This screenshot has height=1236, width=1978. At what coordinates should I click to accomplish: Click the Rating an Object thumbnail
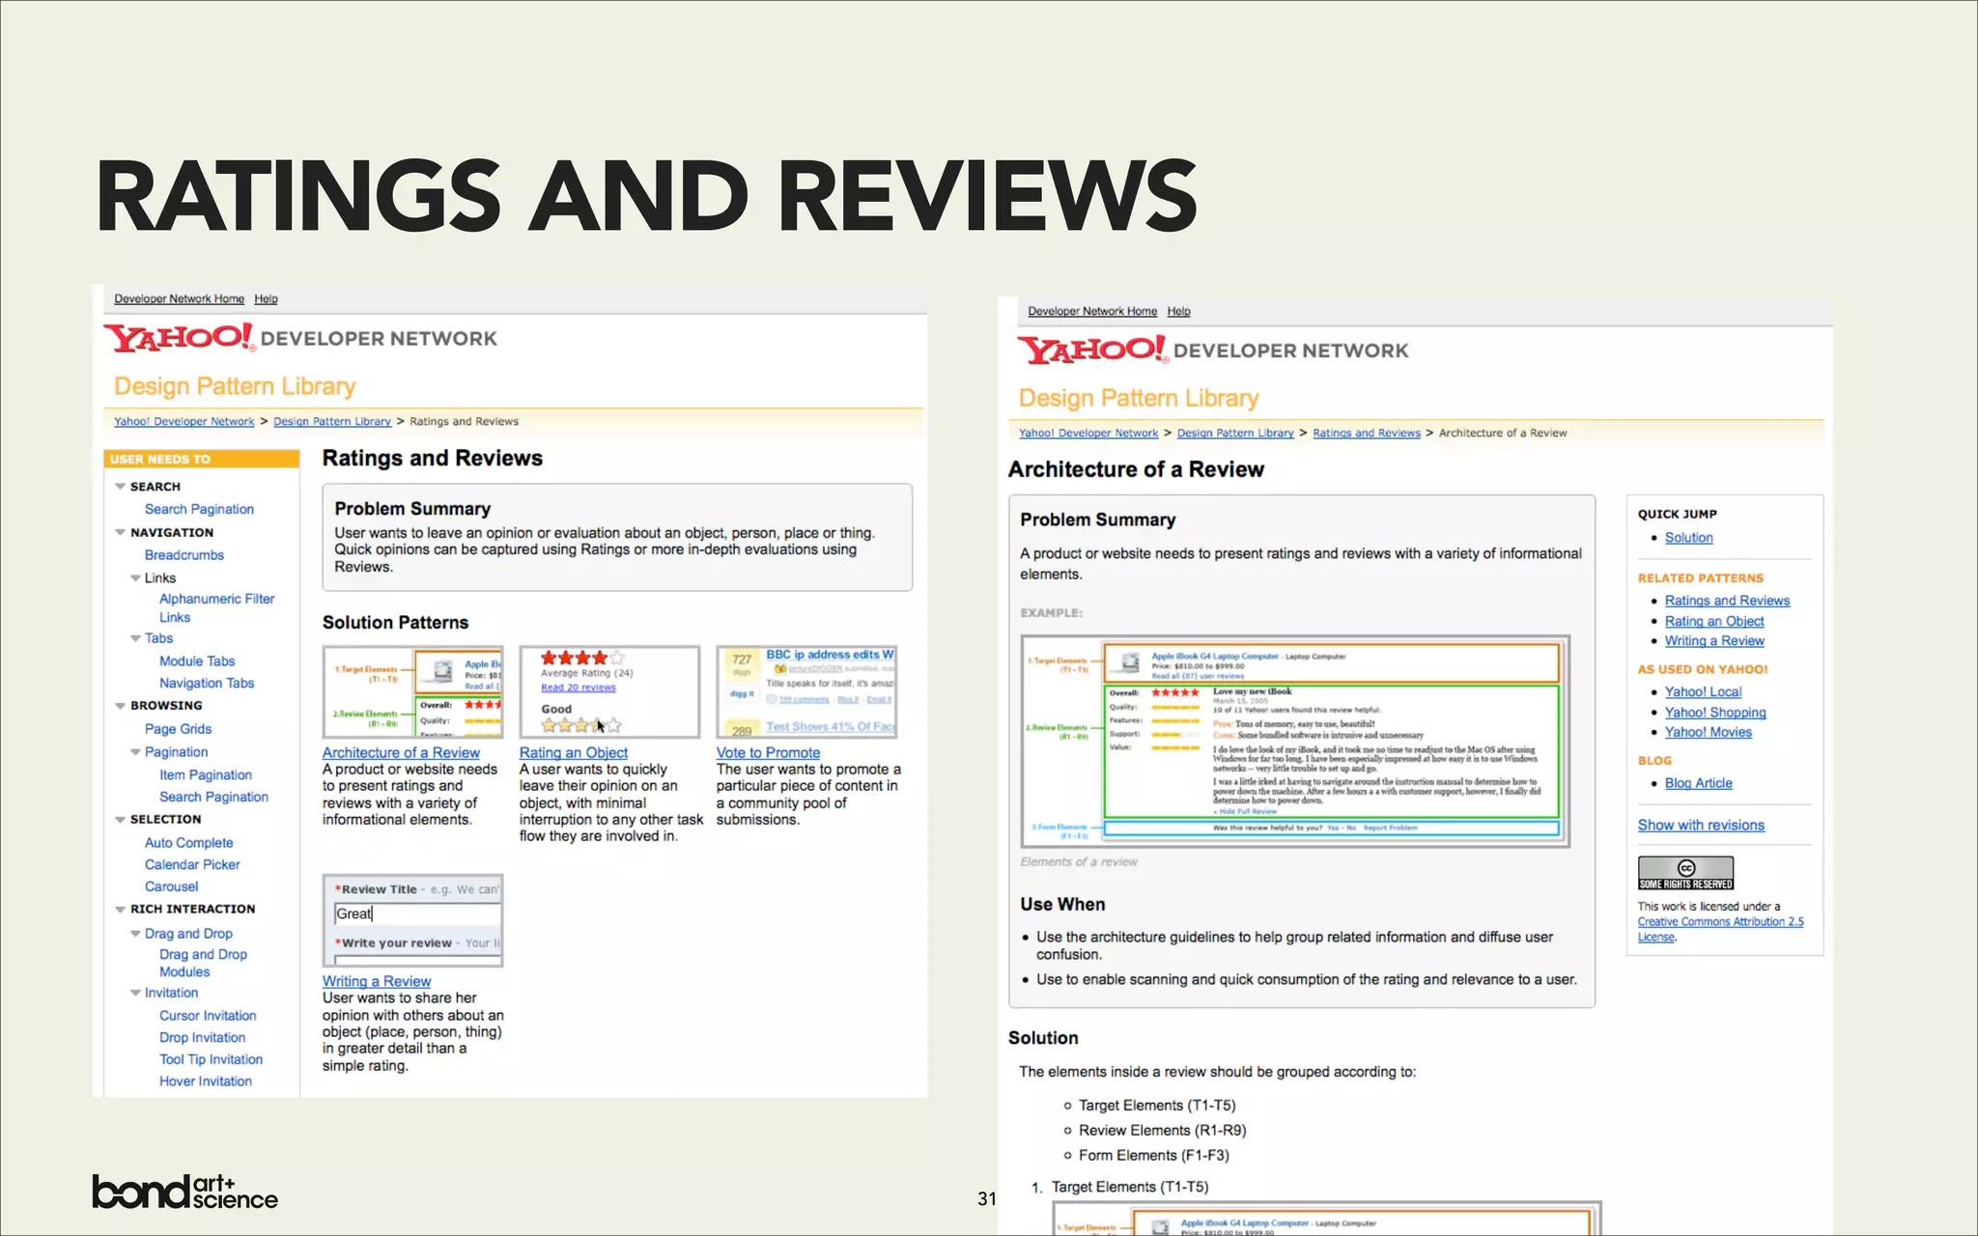click(x=609, y=692)
